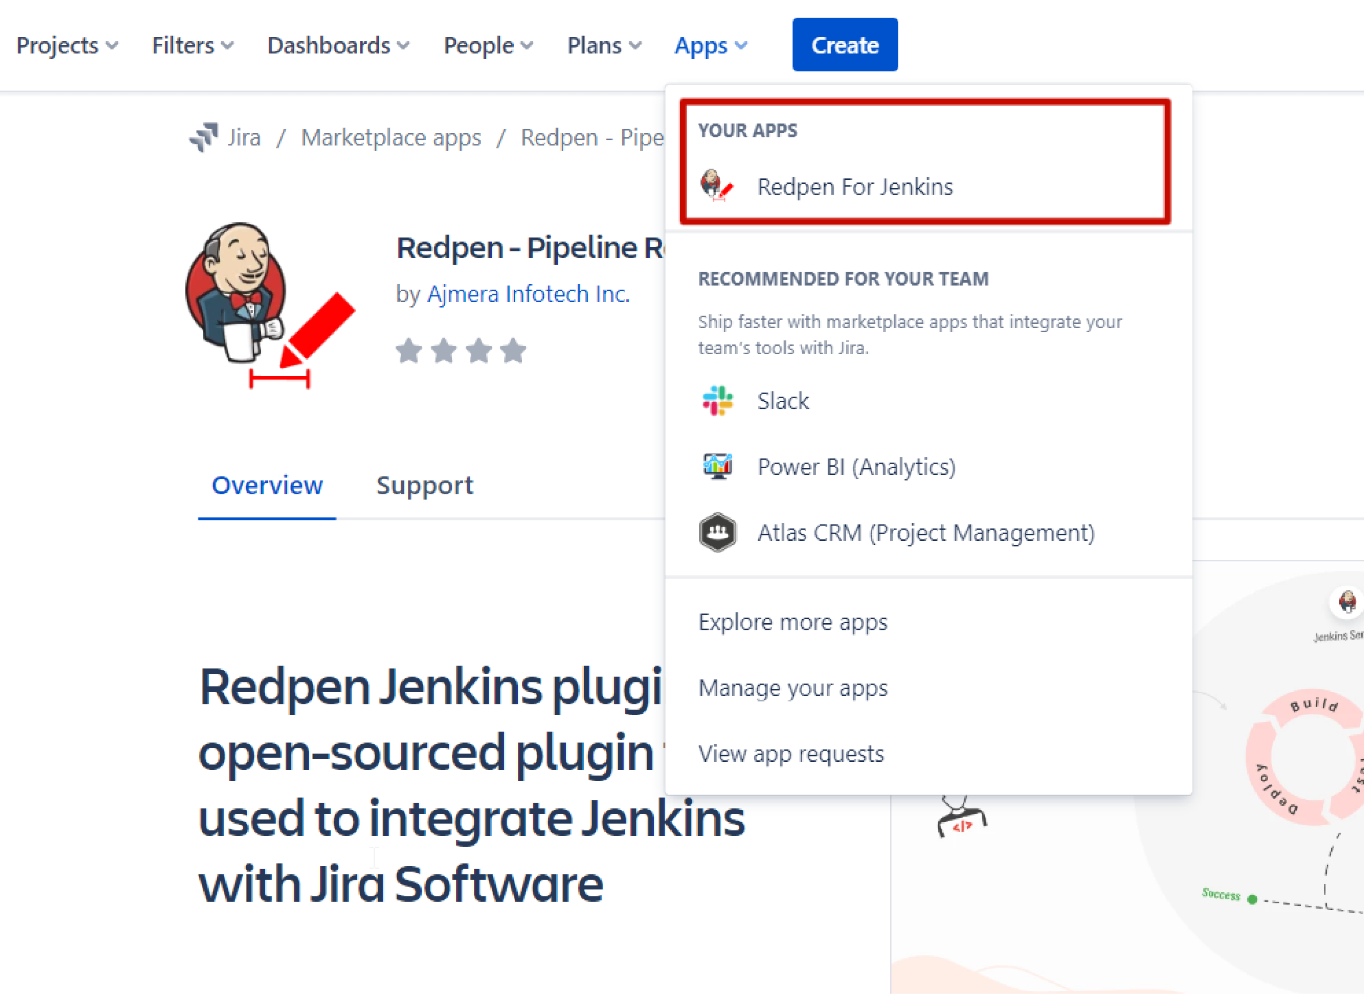Image resolution: width=1364 pixels, height=994 pixels.
Task: Click the third rating star
Action: tap(479, 350)
